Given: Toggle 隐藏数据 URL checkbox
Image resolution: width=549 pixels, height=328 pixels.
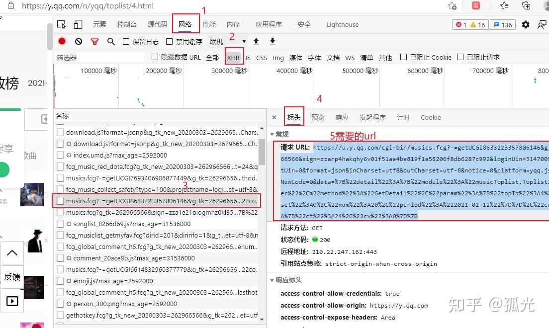Looking at the screenshot, I should coord(155,57).
